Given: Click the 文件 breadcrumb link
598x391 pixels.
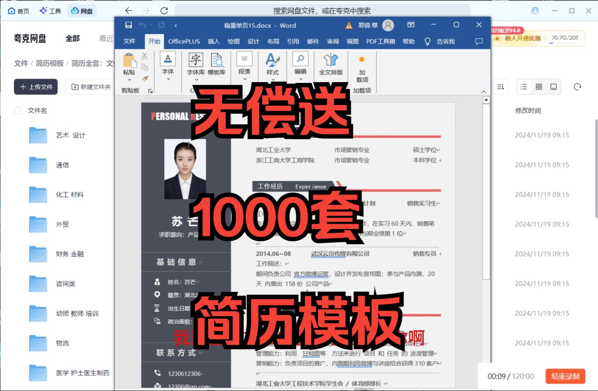Looking at the screenshot, I should pyautogui.click(x=21, y=63).
